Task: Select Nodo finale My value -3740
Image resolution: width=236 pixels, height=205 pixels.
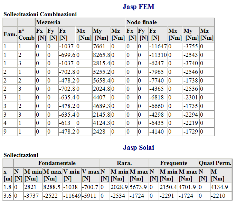Action: click(x=190, y=63)
